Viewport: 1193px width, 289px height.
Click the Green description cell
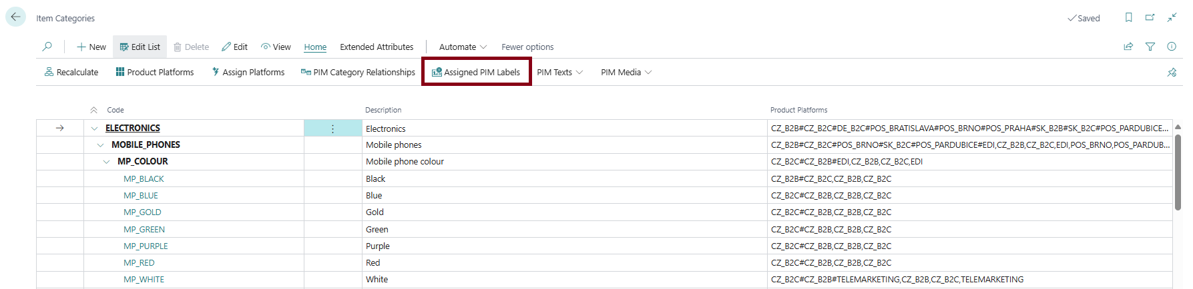click(x=565, y=230)
